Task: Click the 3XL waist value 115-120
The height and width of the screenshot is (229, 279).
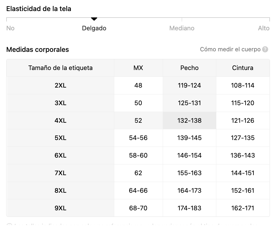Action: [243, 103]
